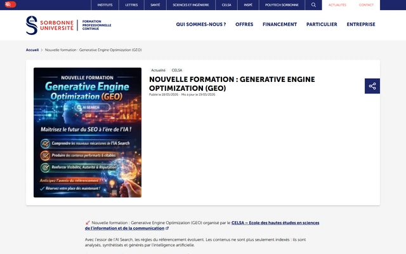Open CELSA in the top bar
This screenshot has width=406, height=254.
pos(226,5)
